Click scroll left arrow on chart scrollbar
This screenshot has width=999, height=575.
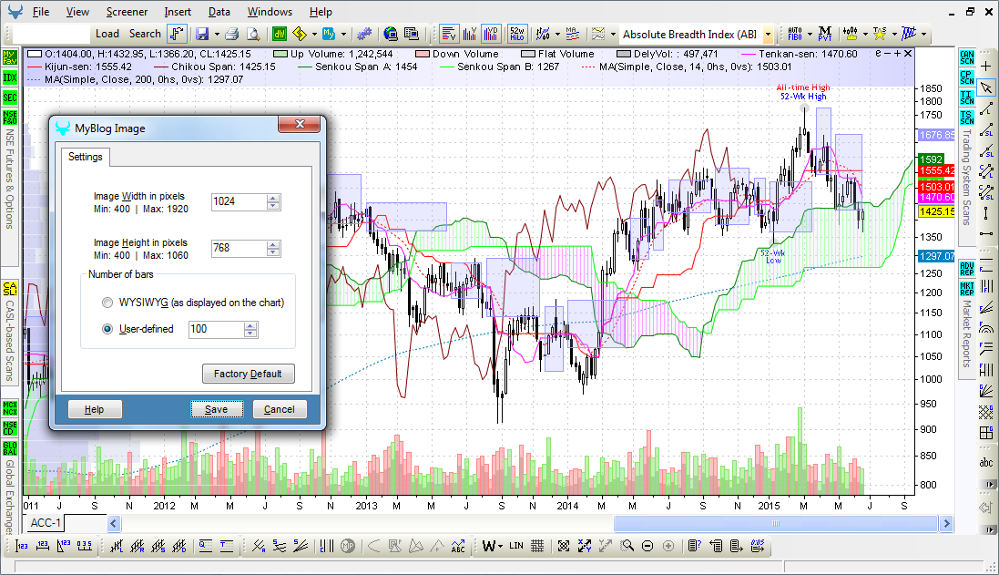114,523
